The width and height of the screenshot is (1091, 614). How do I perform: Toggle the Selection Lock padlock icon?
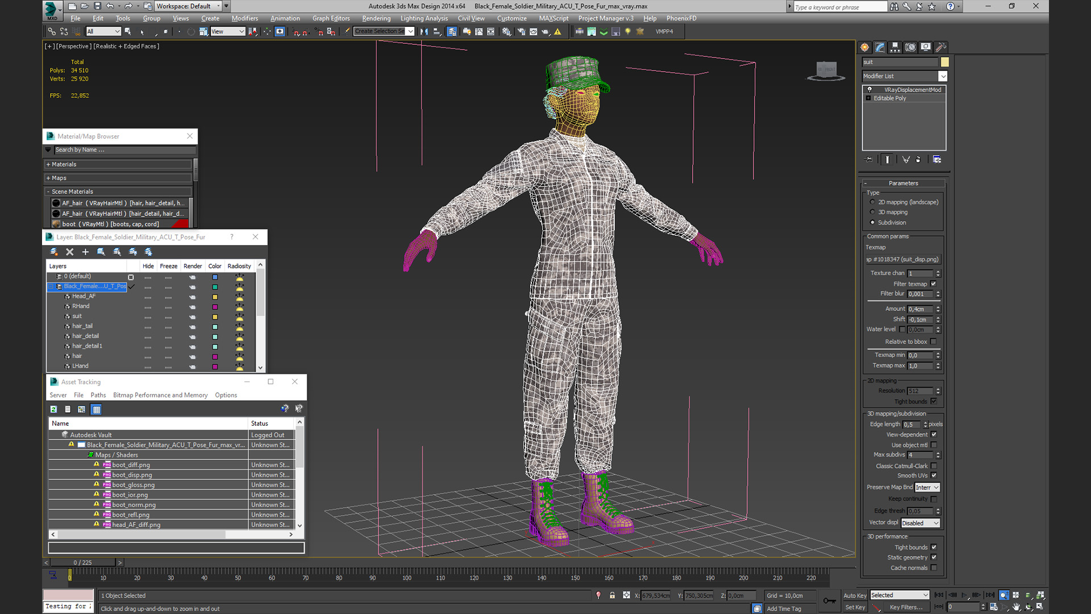612,595
